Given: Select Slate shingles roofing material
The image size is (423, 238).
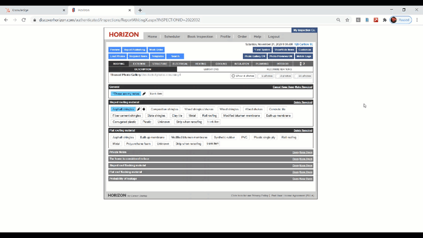Looking at the screenshot, I should coord(156,116).
